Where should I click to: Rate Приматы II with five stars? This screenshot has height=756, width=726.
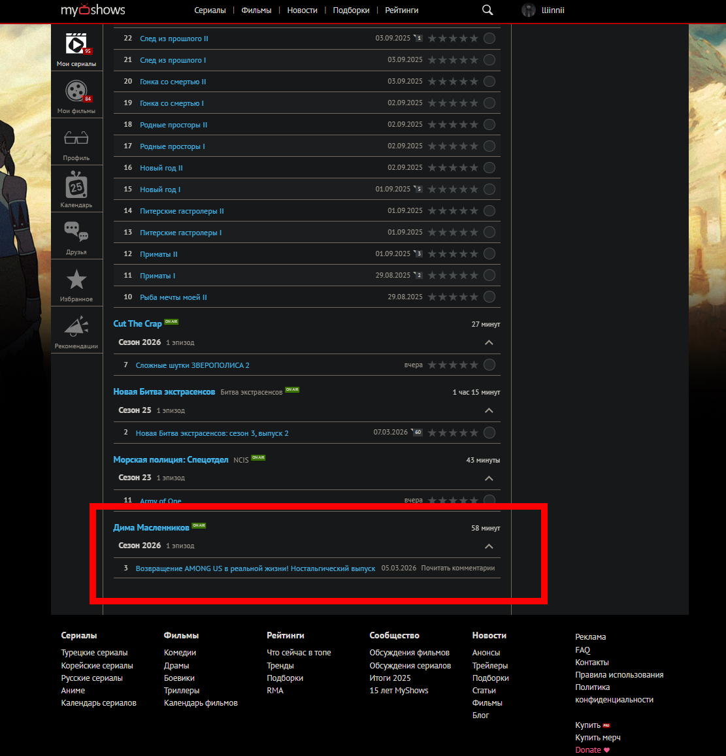point(474,254)
